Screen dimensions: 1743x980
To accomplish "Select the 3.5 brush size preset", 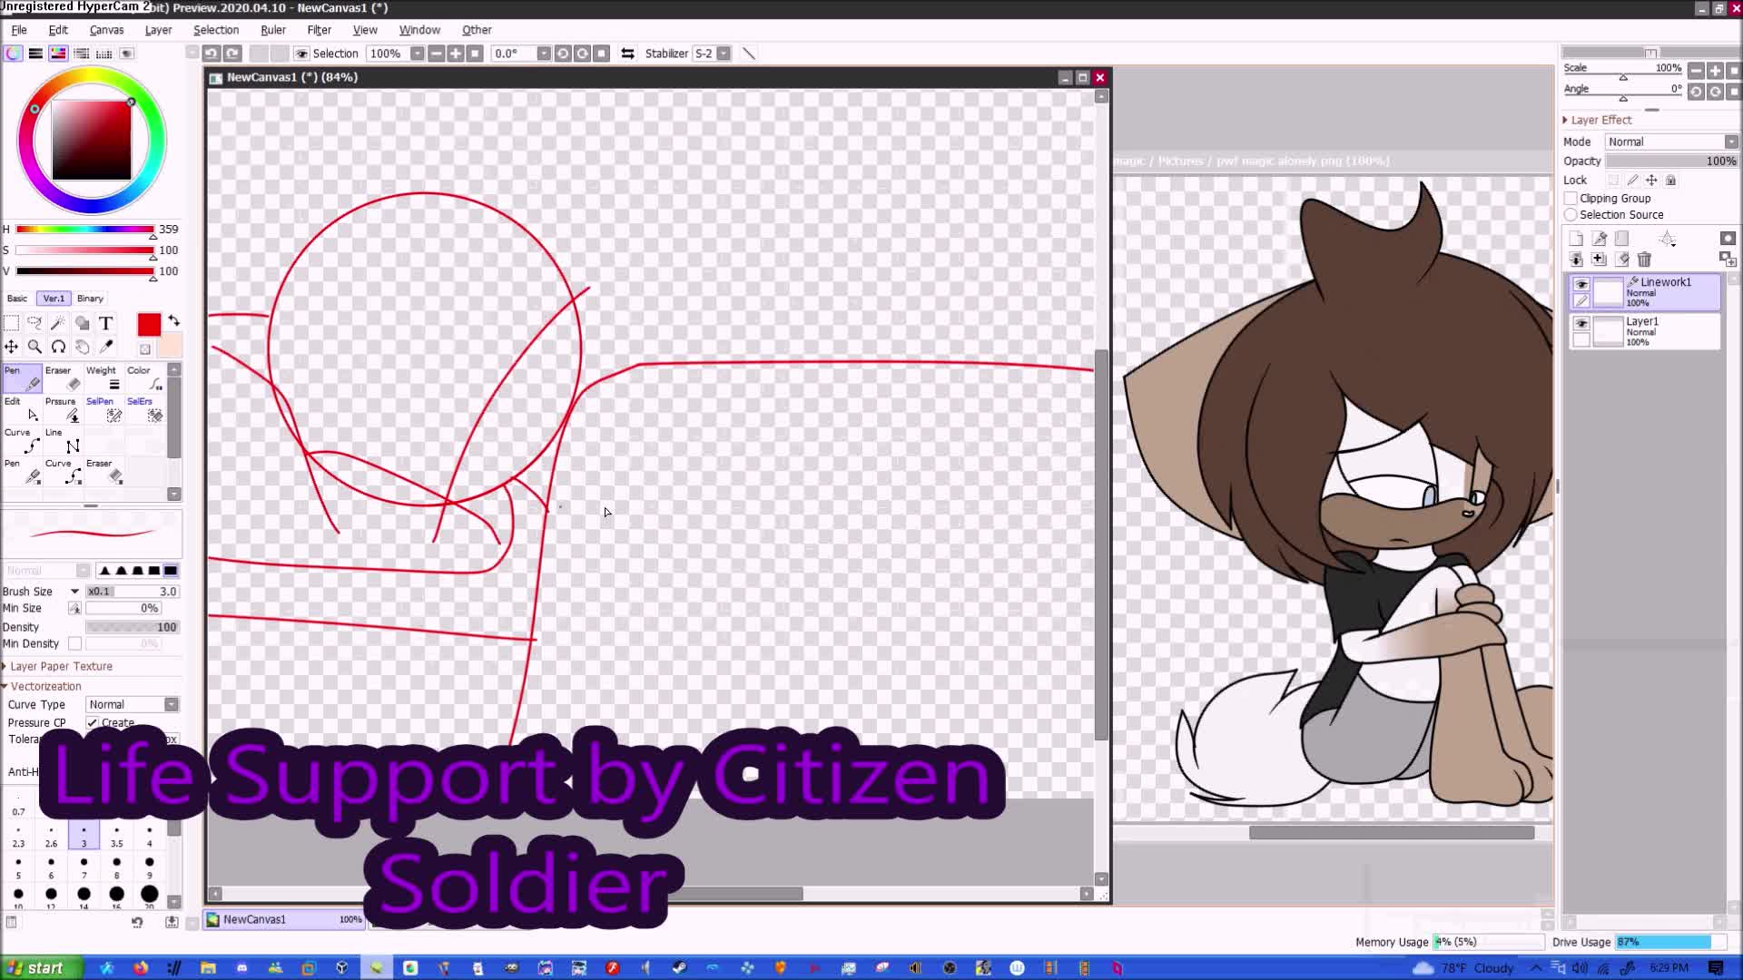I will 116,836.
